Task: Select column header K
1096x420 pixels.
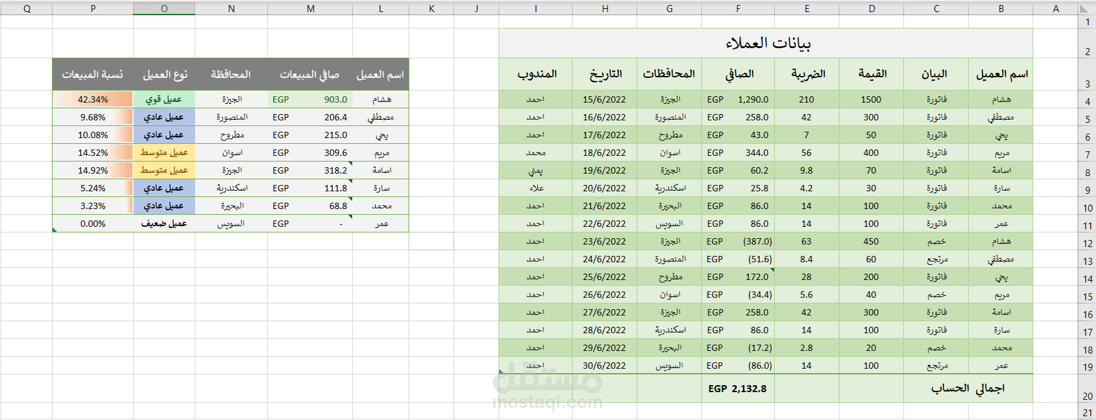Action: click(x=431, y=8)
